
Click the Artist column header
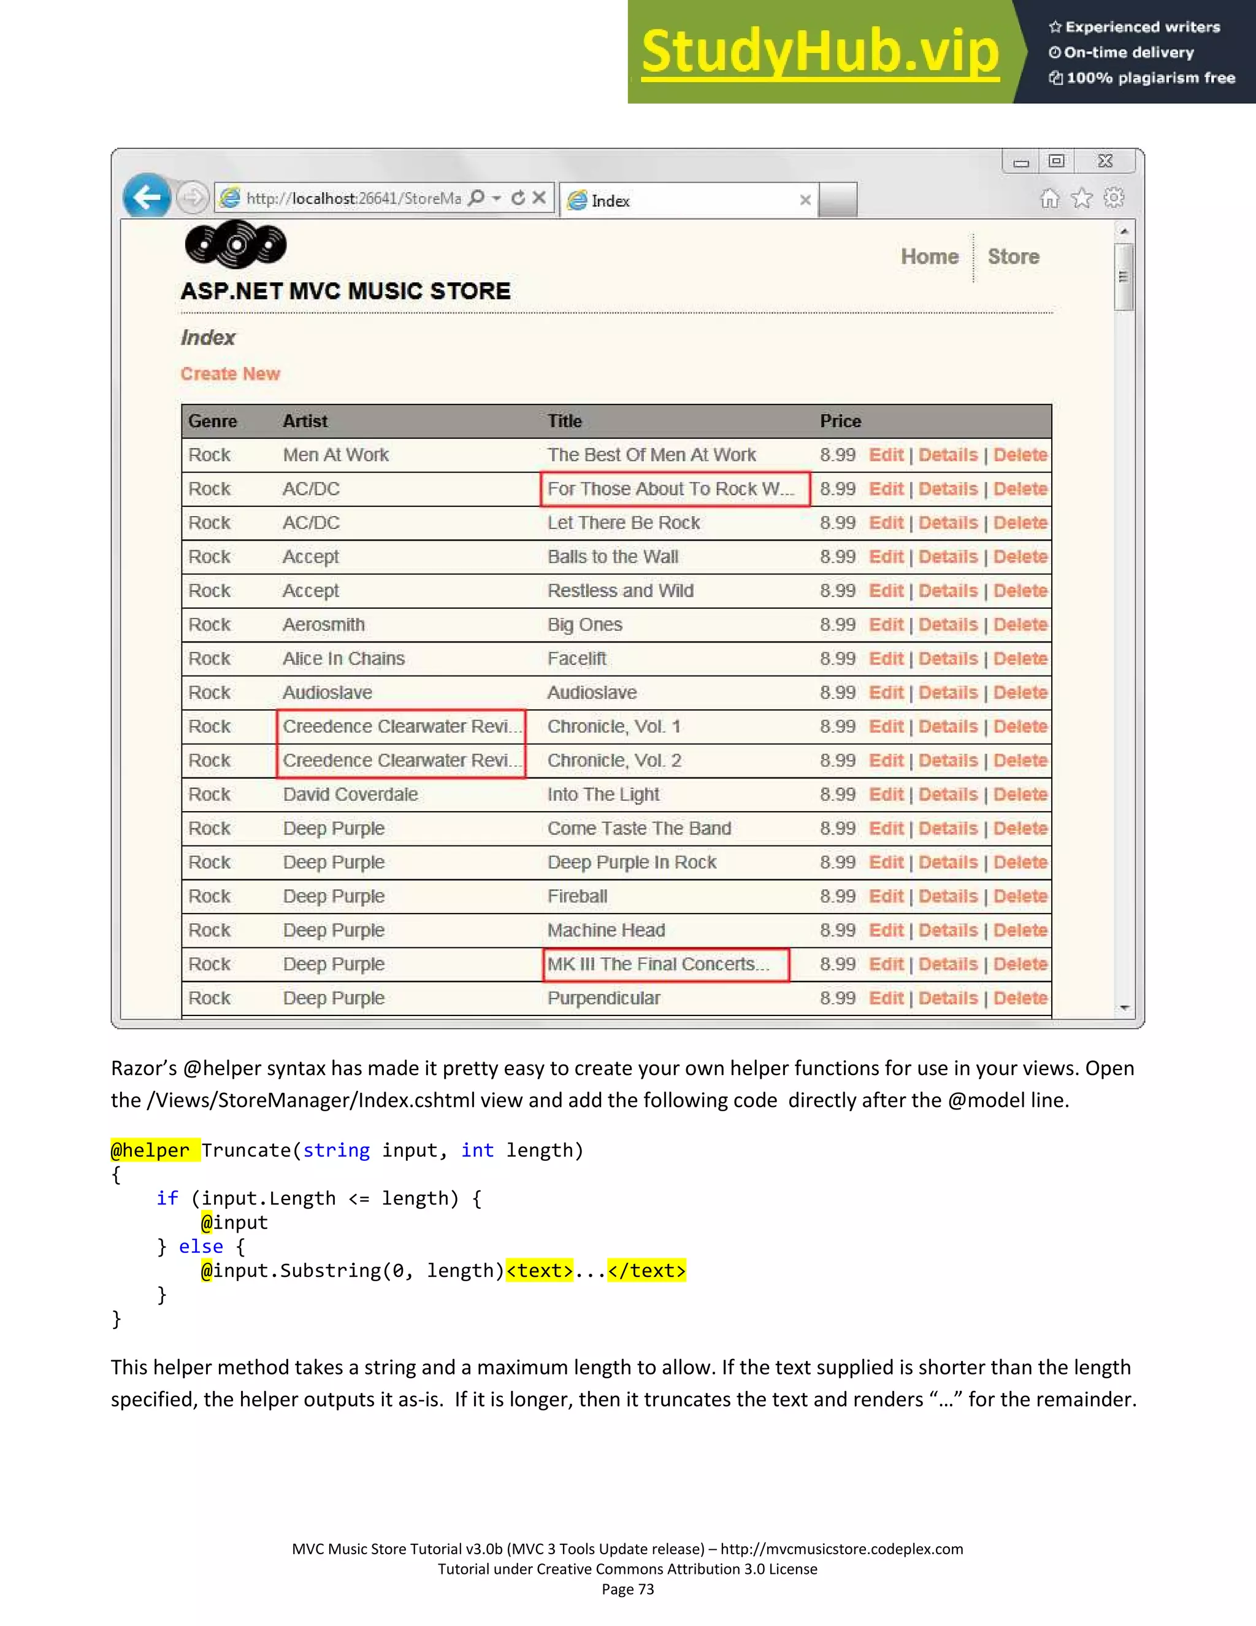pos(305,422)
